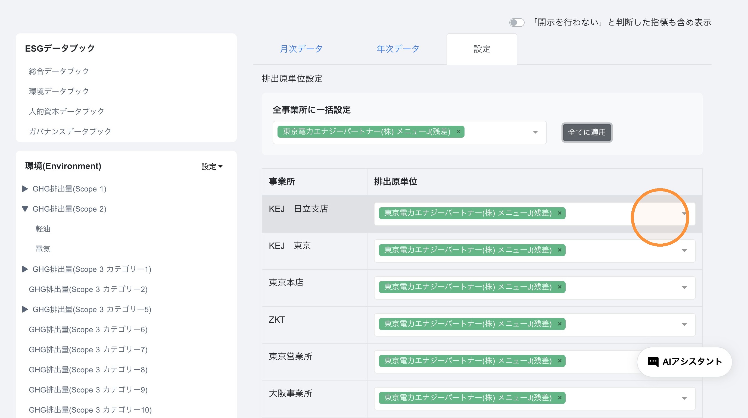Select the 設定 tab
Screen dimensions: 748x418
pos(482,49)
